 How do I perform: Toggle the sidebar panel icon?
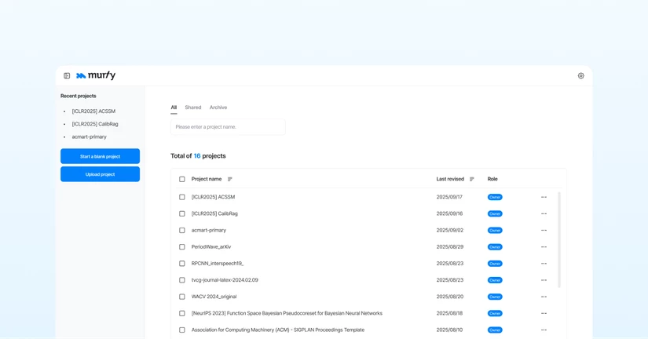67,76
